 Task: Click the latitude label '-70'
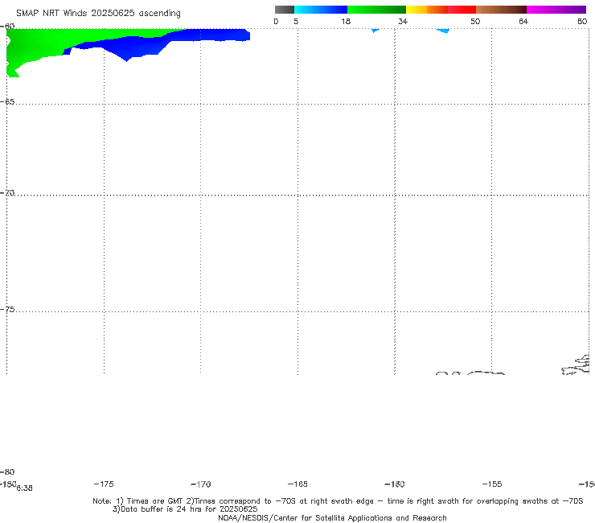pos(7,193)
